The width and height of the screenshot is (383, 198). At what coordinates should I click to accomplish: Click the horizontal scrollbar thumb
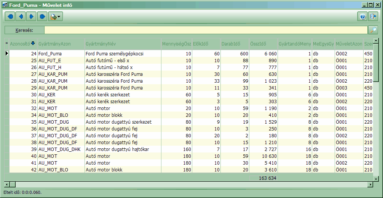click(13, 184)
